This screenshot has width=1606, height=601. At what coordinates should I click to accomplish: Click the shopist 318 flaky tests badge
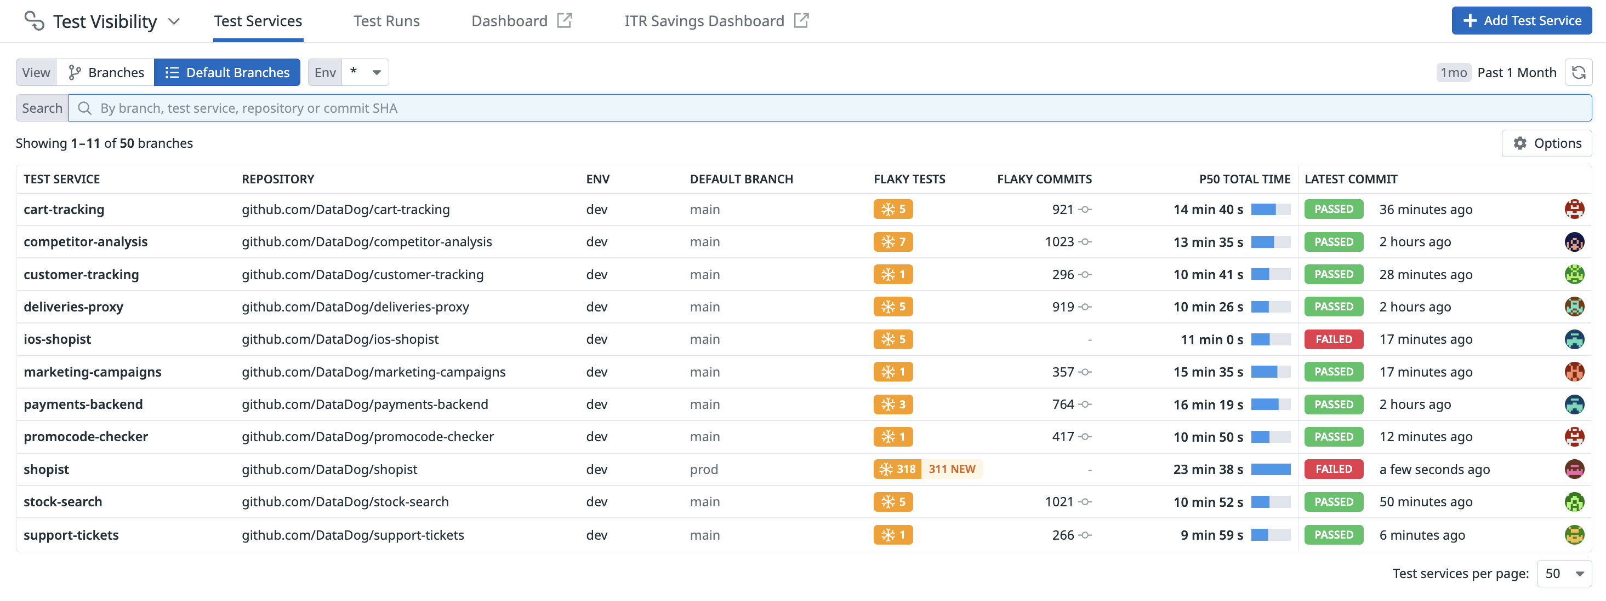[897, 469]
